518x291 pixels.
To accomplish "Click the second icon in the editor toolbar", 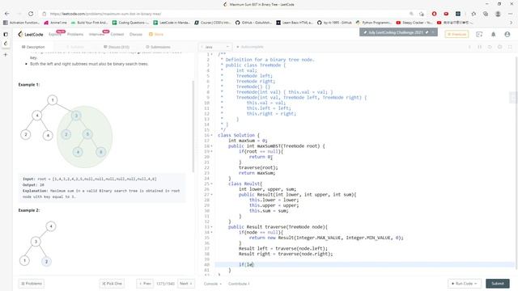I will coord(480,47).
